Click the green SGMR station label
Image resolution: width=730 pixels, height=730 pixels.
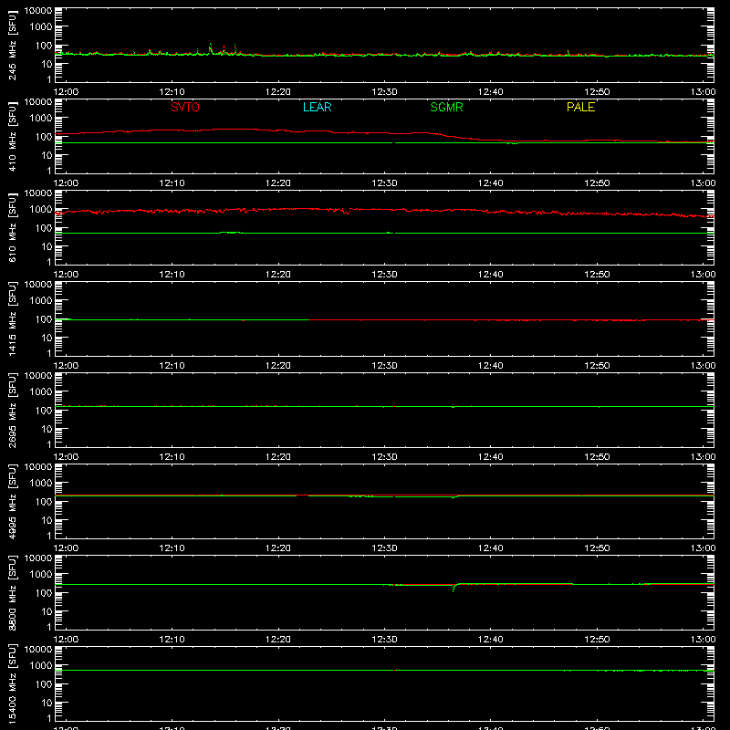pyautogui.click(x=446, y=107)
